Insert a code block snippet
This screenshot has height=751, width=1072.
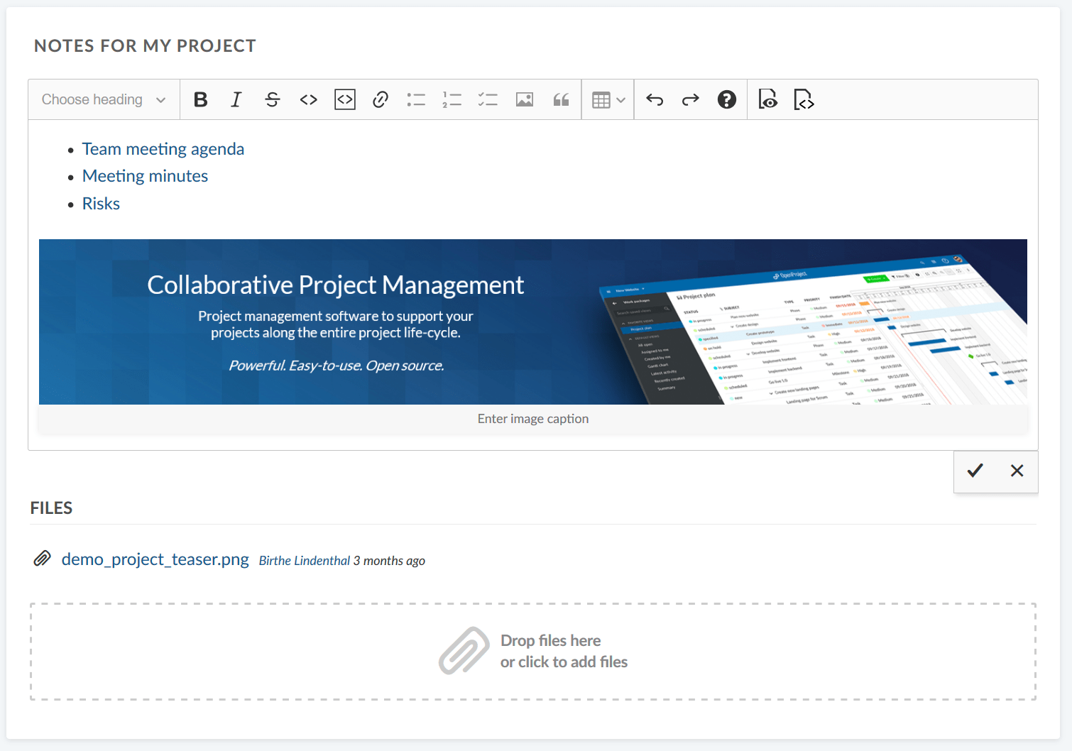click(345, 99)
